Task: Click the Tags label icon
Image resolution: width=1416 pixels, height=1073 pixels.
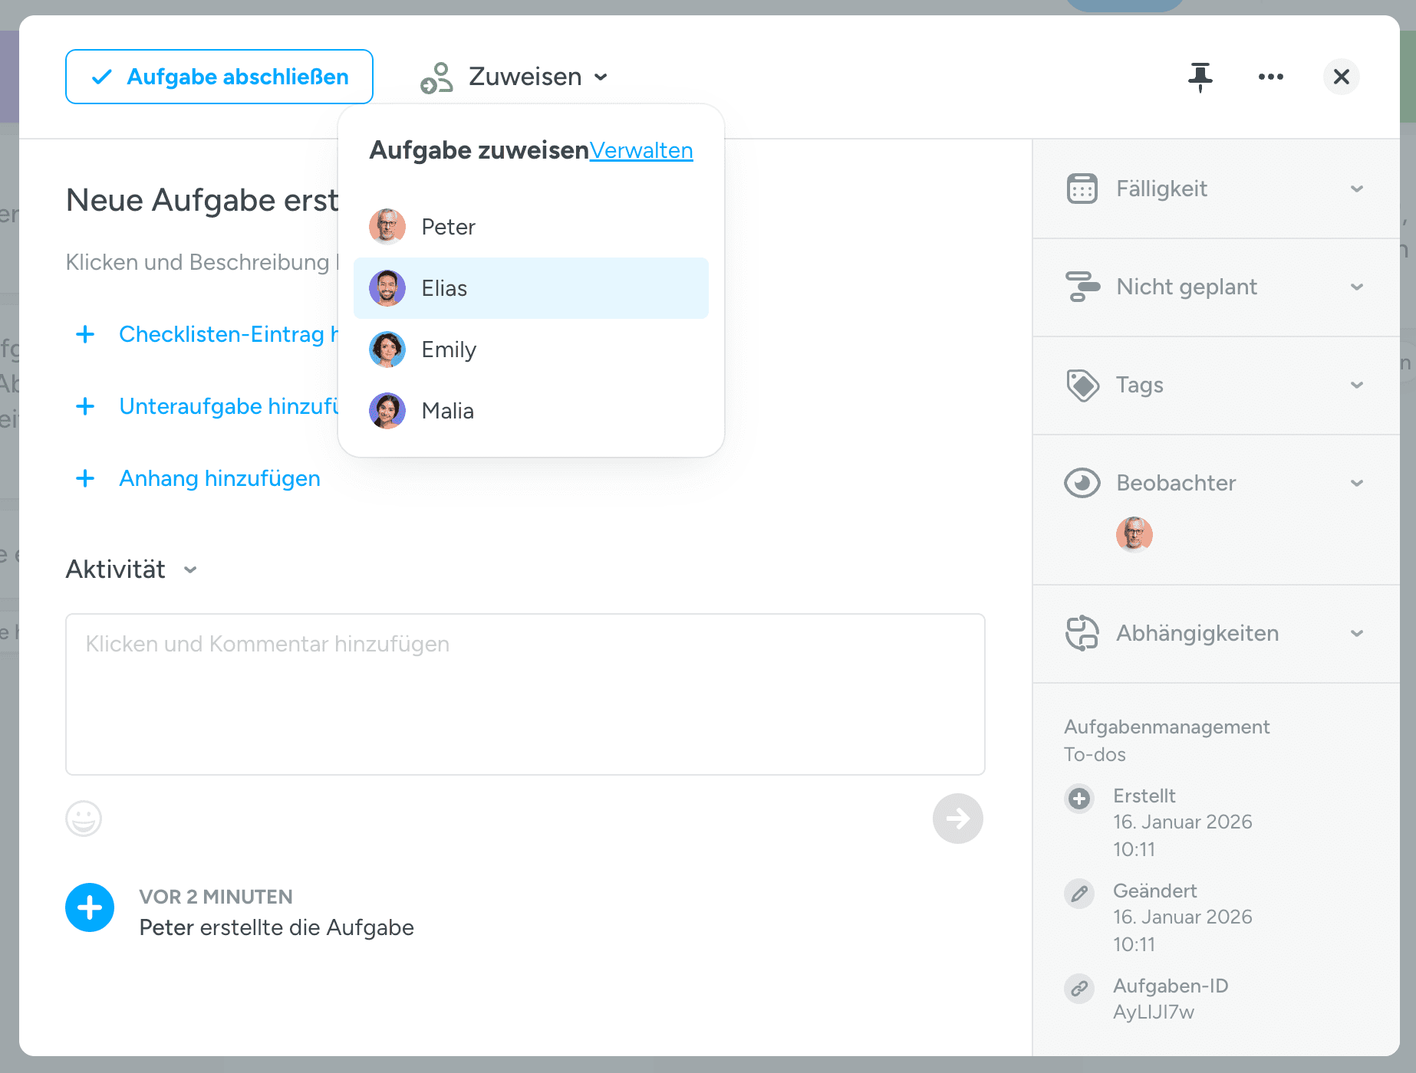Action: click(1082, 385)
